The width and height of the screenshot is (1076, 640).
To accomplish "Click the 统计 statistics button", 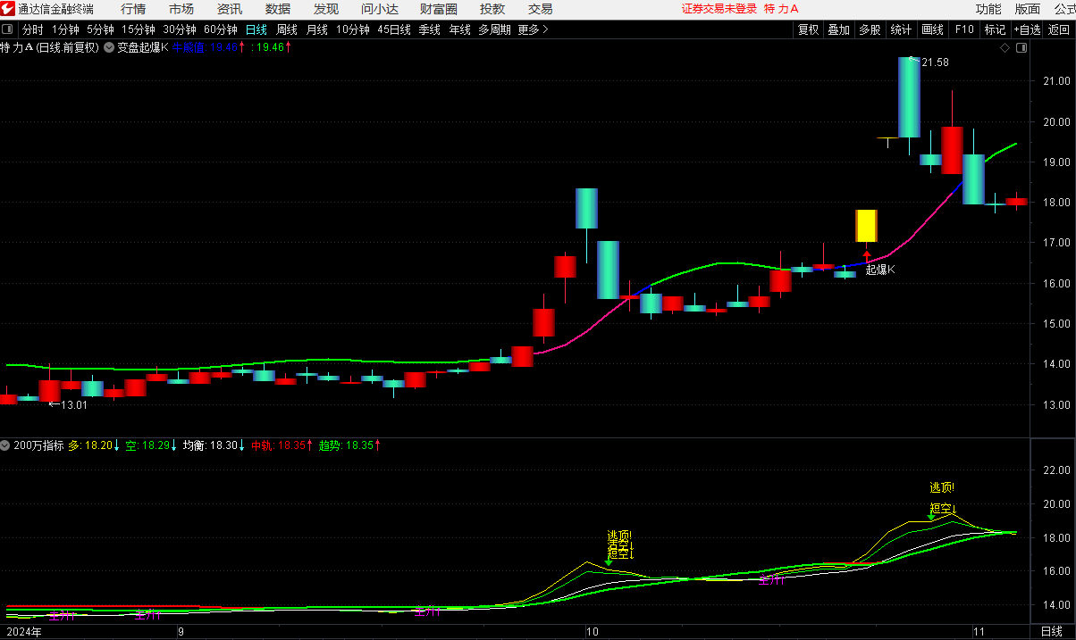I will coord(902,29).
